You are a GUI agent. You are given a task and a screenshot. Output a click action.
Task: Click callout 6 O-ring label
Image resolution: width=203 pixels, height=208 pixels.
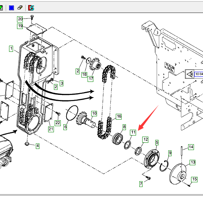click(x=65, y=127)
